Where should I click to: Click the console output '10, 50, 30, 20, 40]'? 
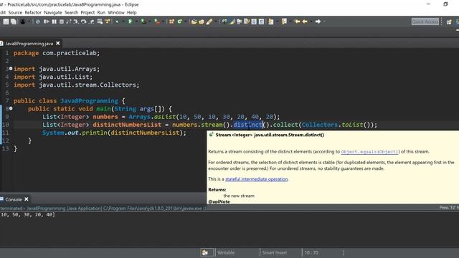27,215
